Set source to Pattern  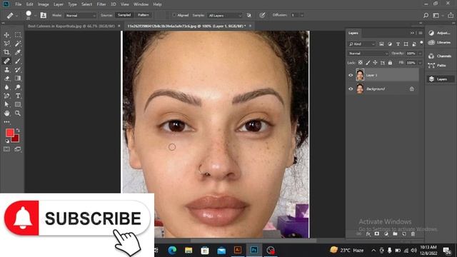(x=143, y=15)
